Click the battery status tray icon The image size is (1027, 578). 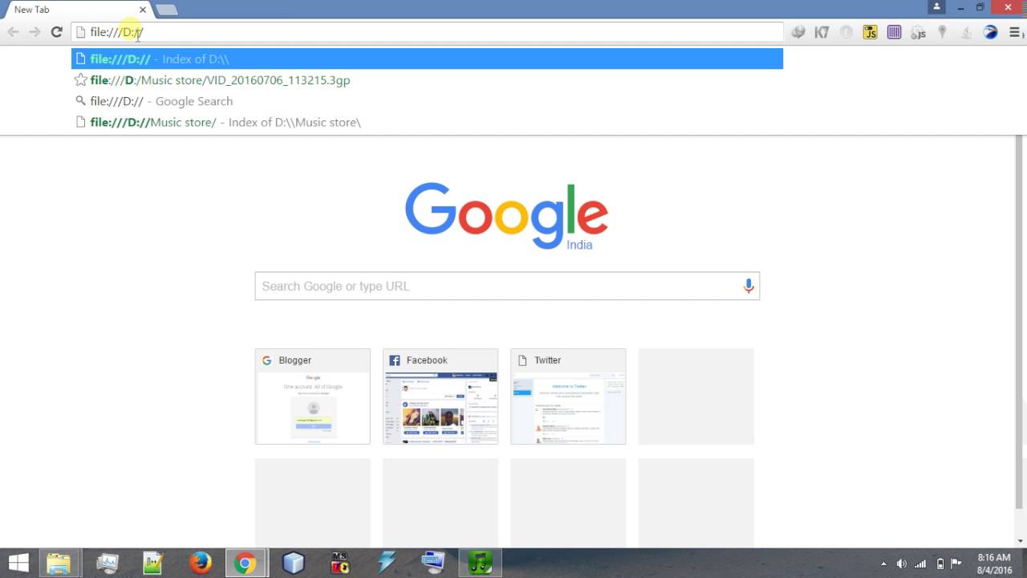coord(940,564)
